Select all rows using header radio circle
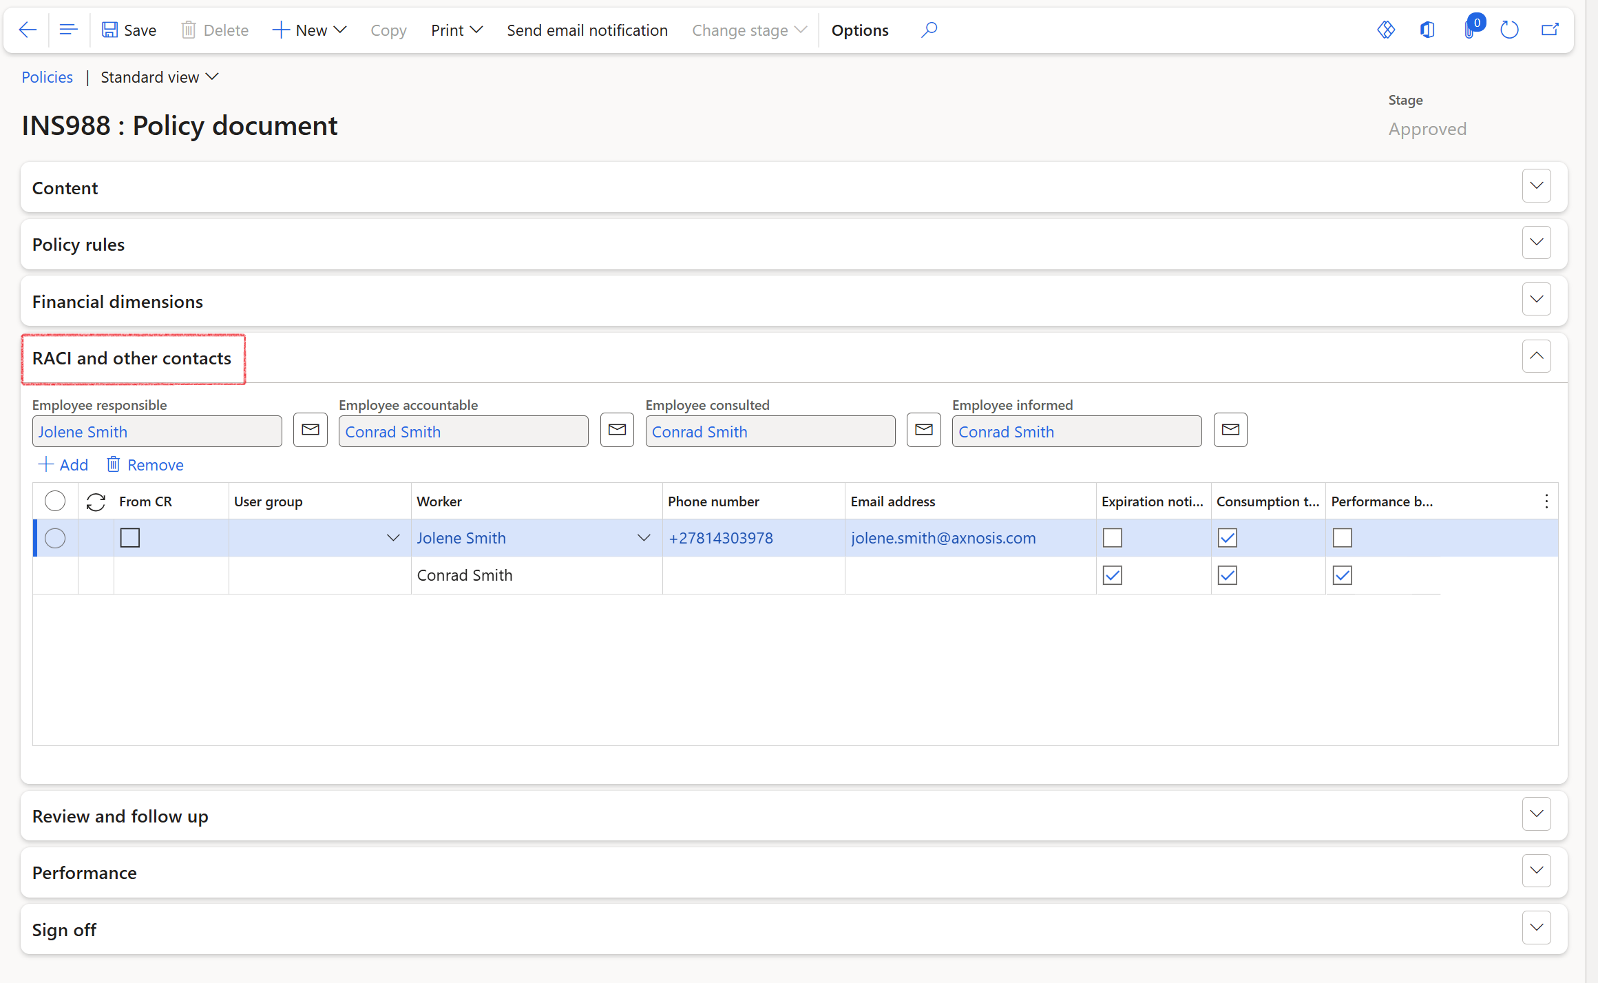This screenshot has width=1598, height=983. pyautogui.click(x=55, y=501)
